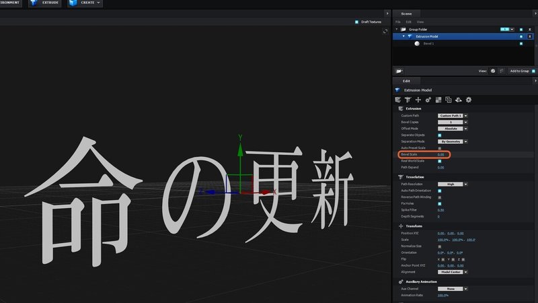
Task: Toggle the Auto Path Orientation checkbox
Action: [x=440, y=191]
